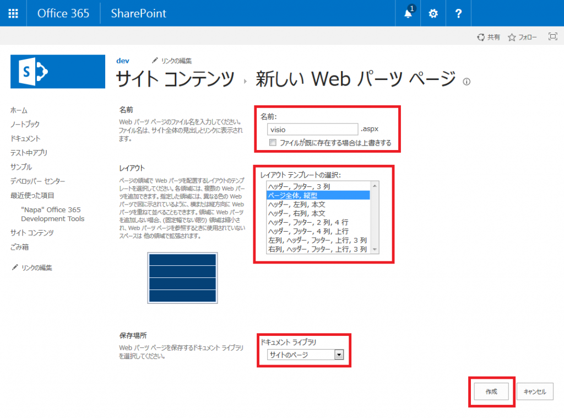Click the visio file name input field

[x=312, y=128]
